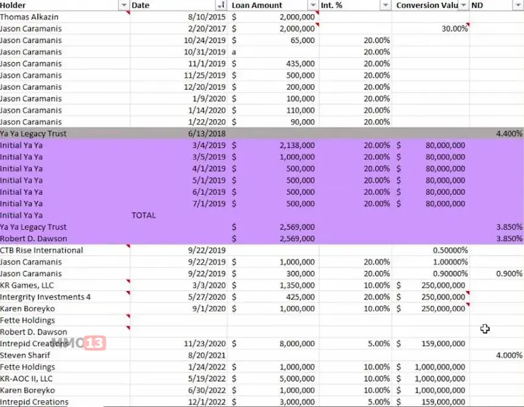
Task: Select the 2,138,000 loan amount cell
Action: [x=274, y=145]
